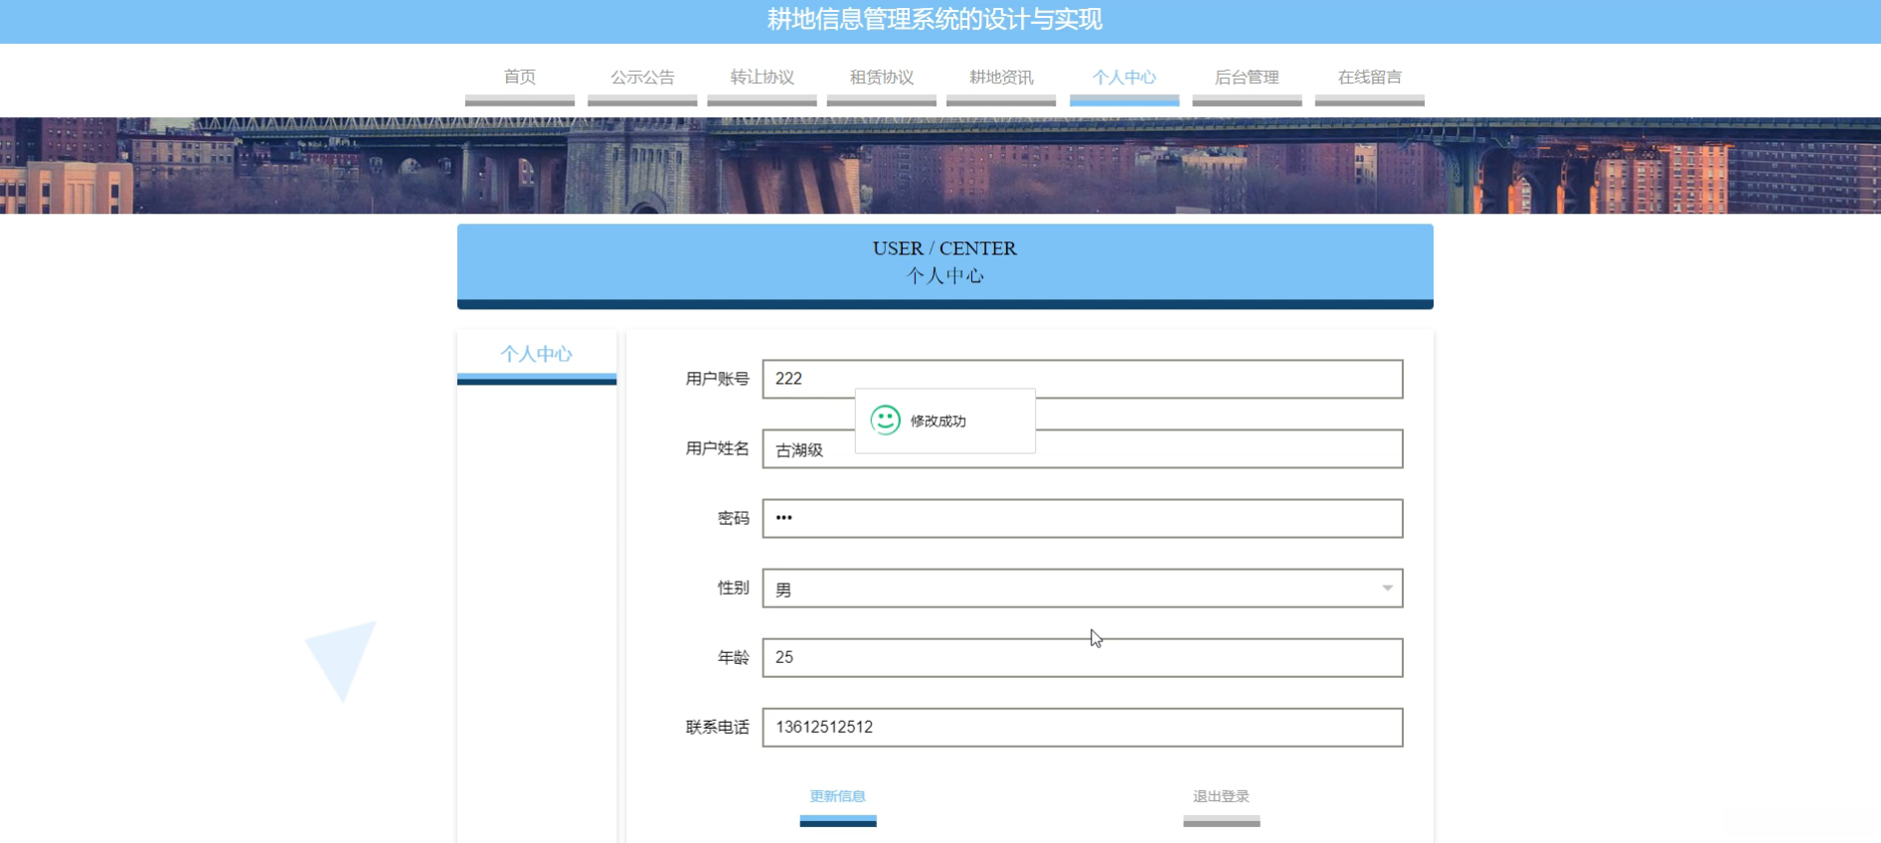This screenshot has width=1881, height=843.
Task: Select the 个人中心 sidebar tab
Action: pyautogui.click(x=537, y=355)
